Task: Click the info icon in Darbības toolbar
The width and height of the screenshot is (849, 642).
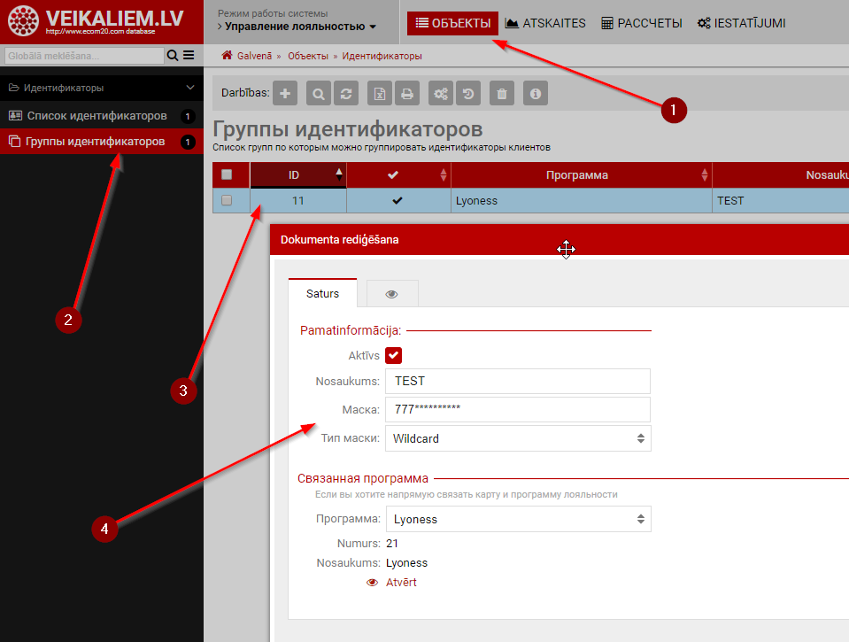Action: (x=534, y=93)
